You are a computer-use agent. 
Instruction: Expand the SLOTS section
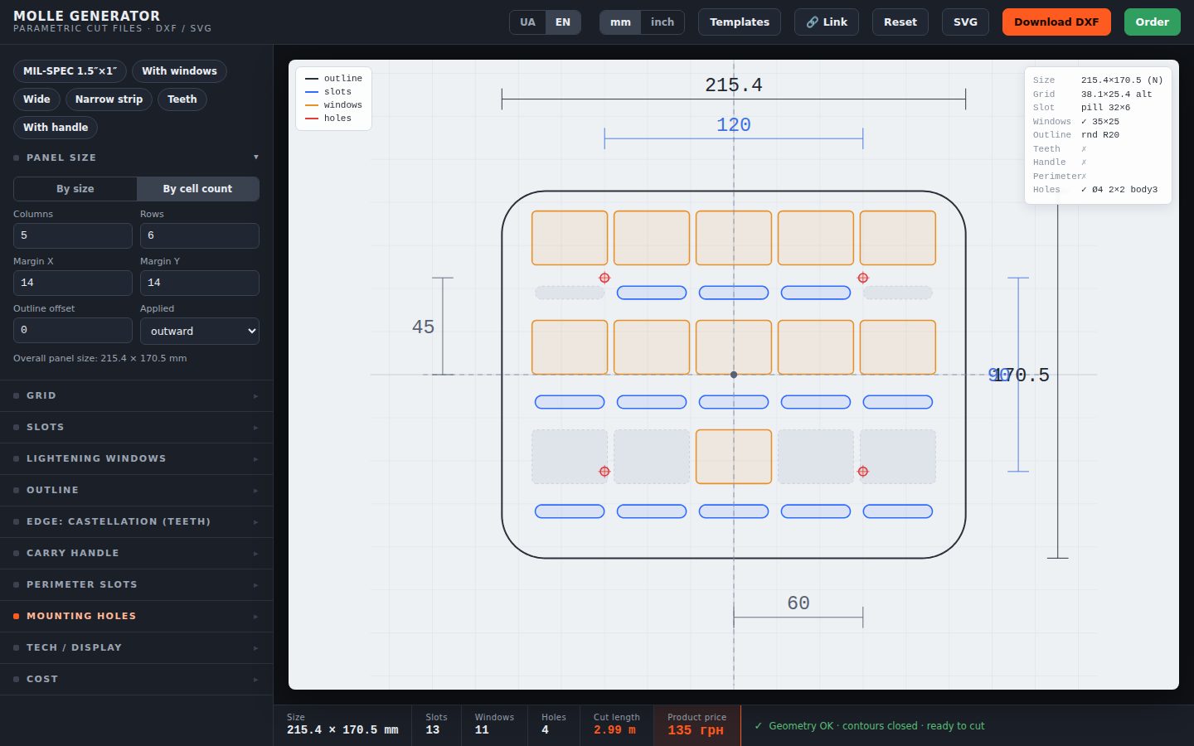point(136,427)
